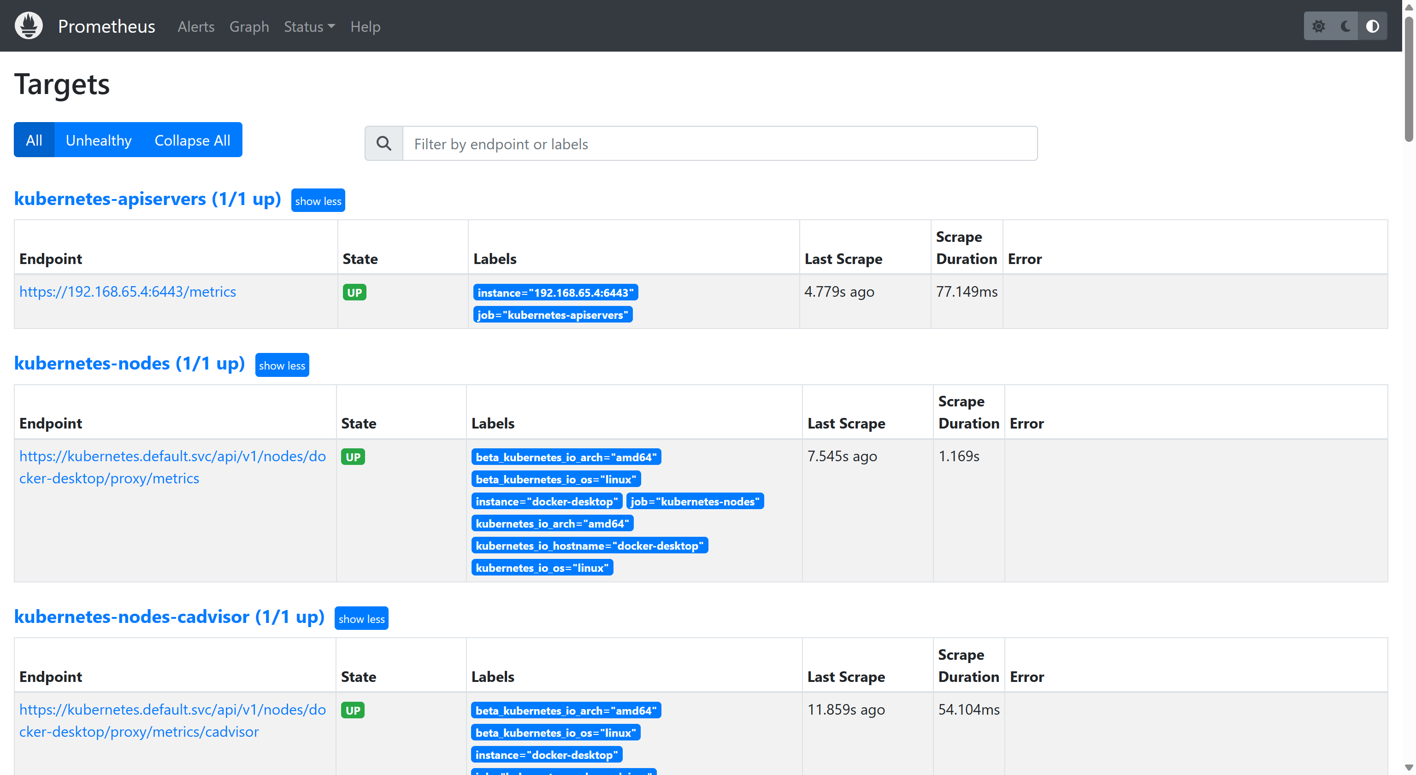Image resolution: width=1416 pixels, height=775 pixels.
Task: Open the docker-desktop/proxy/metrics endpoint link
Action: click(x=172, y=467)
